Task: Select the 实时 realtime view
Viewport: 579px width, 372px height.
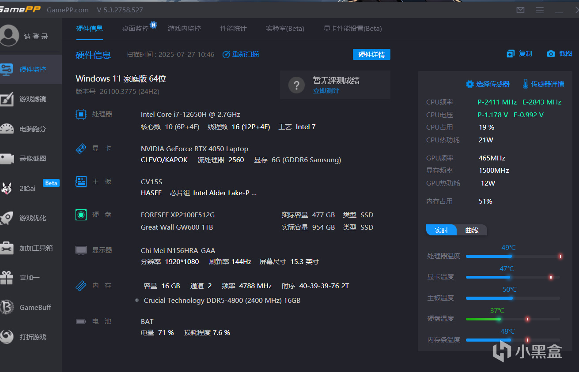Action: 441,230
